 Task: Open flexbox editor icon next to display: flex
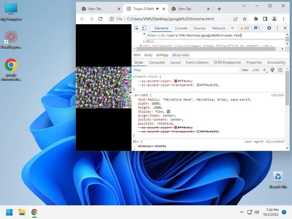click(168, 111)
